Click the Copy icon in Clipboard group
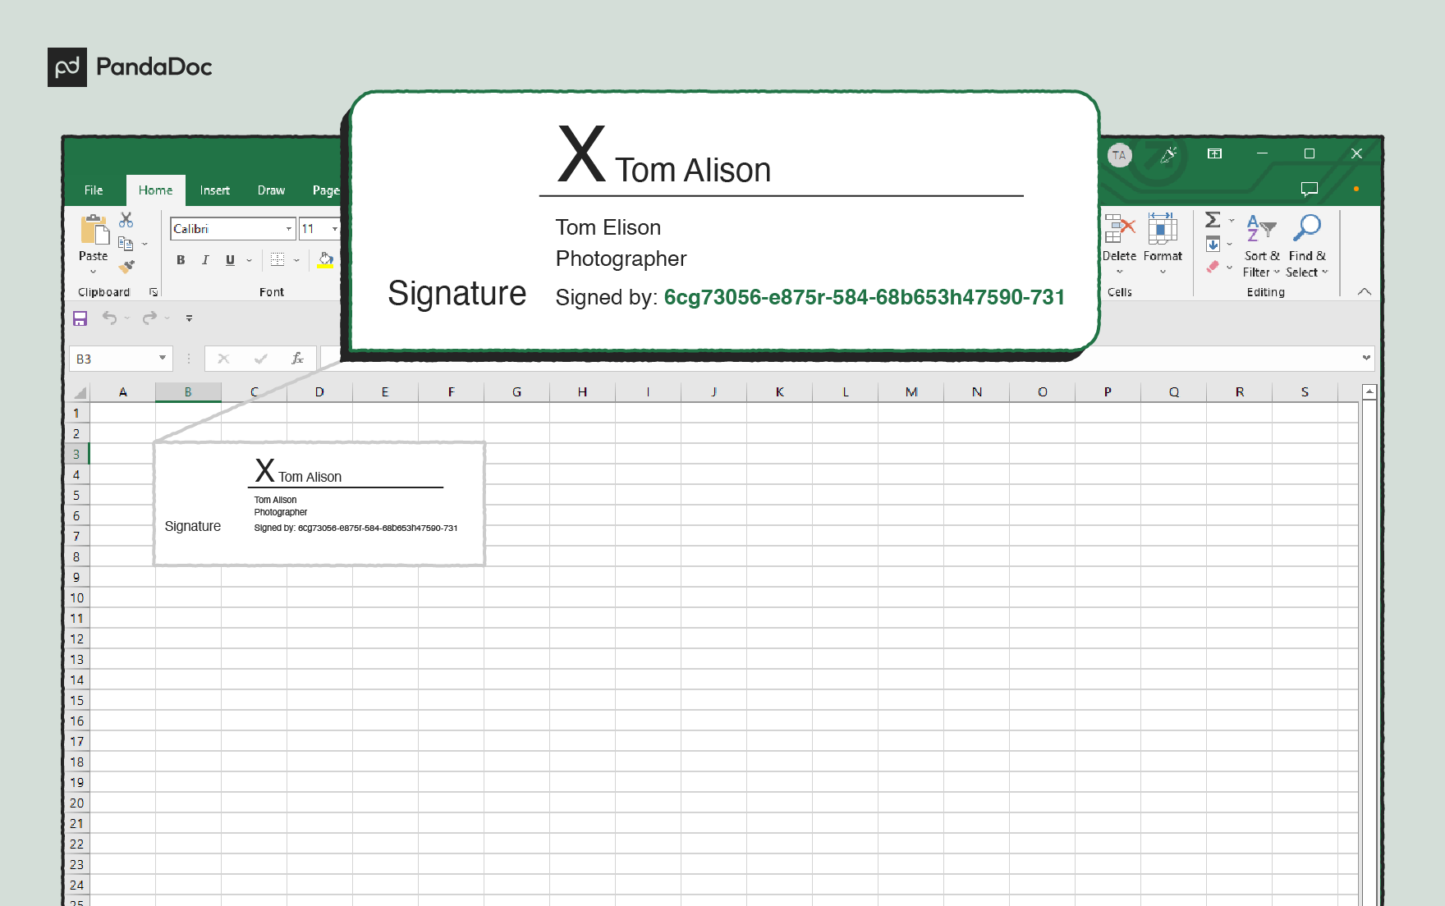 tap(124, 244)
